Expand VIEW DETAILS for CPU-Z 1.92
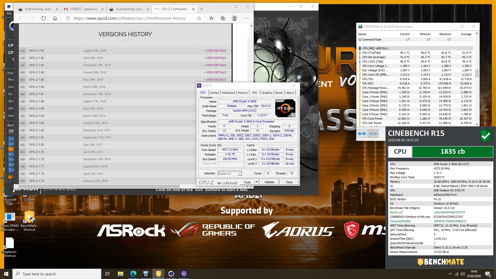Viewport: 496px width, 279px height. (x=215, y=58)
